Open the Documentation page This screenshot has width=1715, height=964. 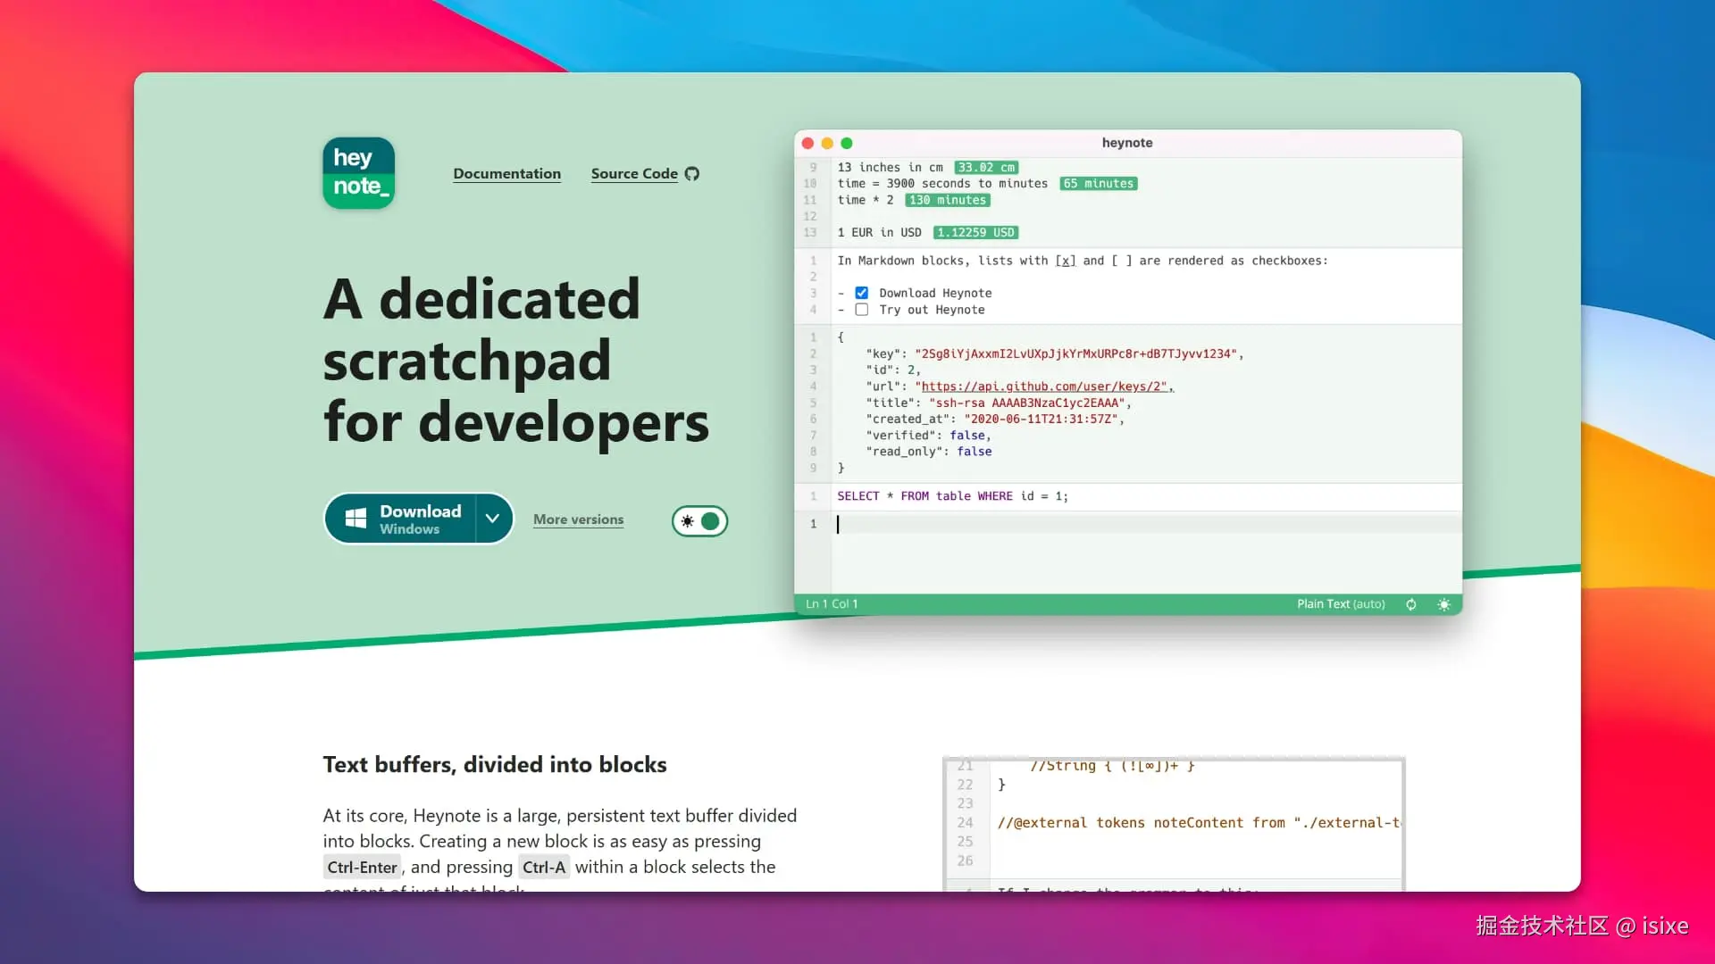[506, 174]
